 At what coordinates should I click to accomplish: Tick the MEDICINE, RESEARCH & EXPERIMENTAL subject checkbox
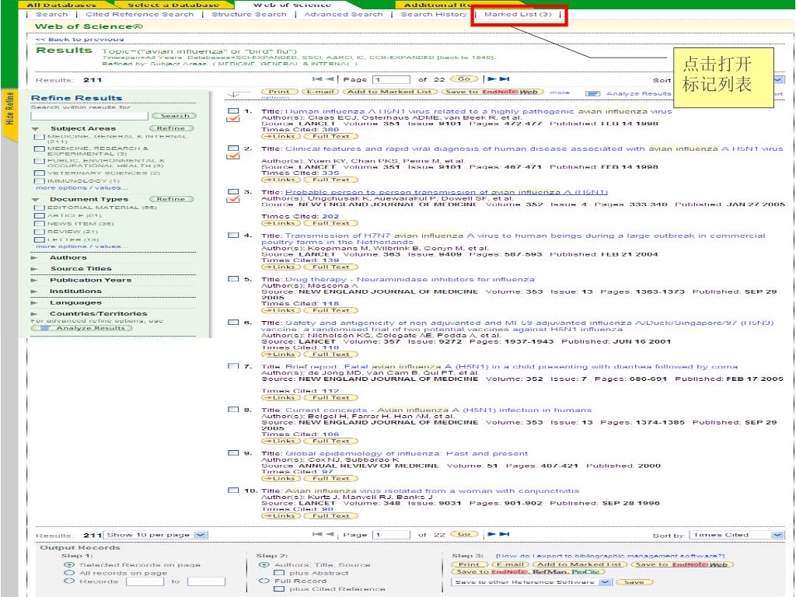pos(39,149)
